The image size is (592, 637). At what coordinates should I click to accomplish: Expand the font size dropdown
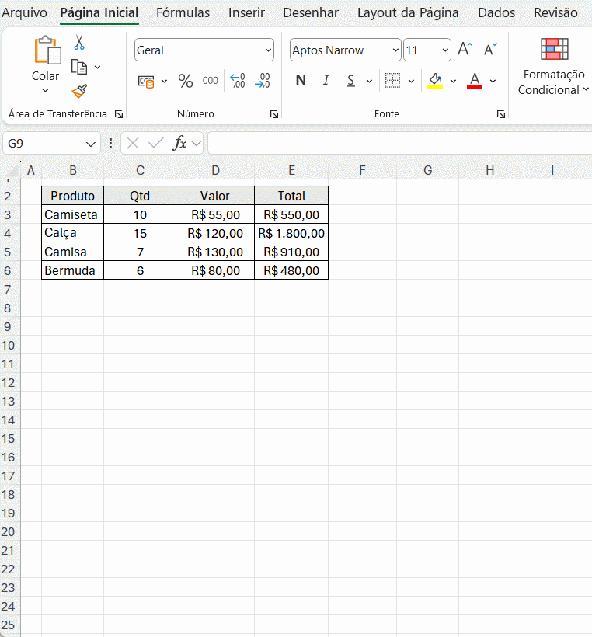(445, 50)
